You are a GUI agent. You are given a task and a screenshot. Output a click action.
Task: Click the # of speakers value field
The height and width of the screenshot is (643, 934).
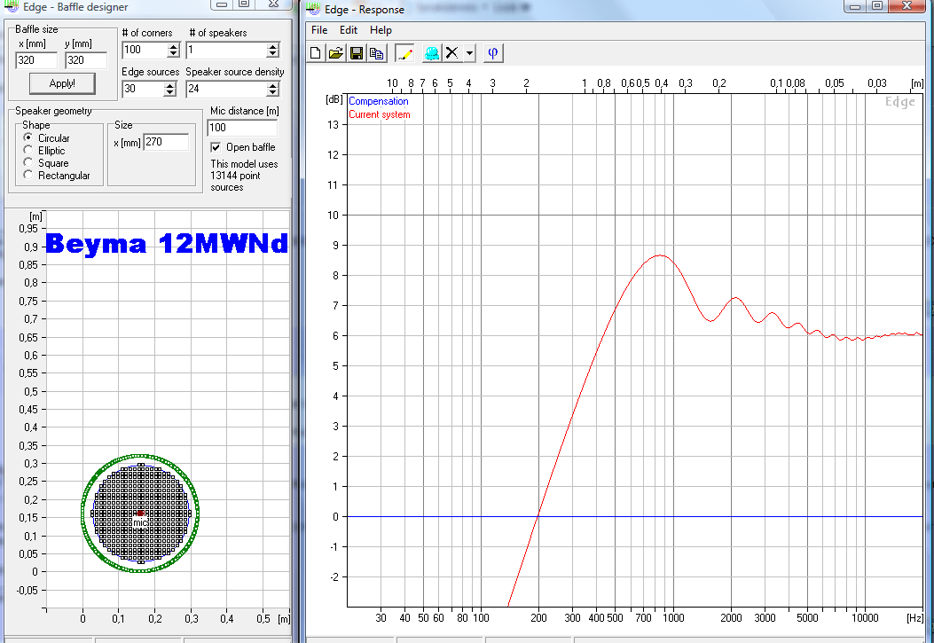point(226,50)
